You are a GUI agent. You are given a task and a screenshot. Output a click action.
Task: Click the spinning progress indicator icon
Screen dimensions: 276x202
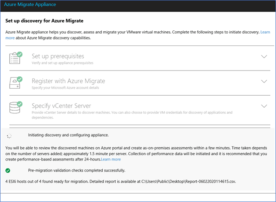tap(9, 136)
